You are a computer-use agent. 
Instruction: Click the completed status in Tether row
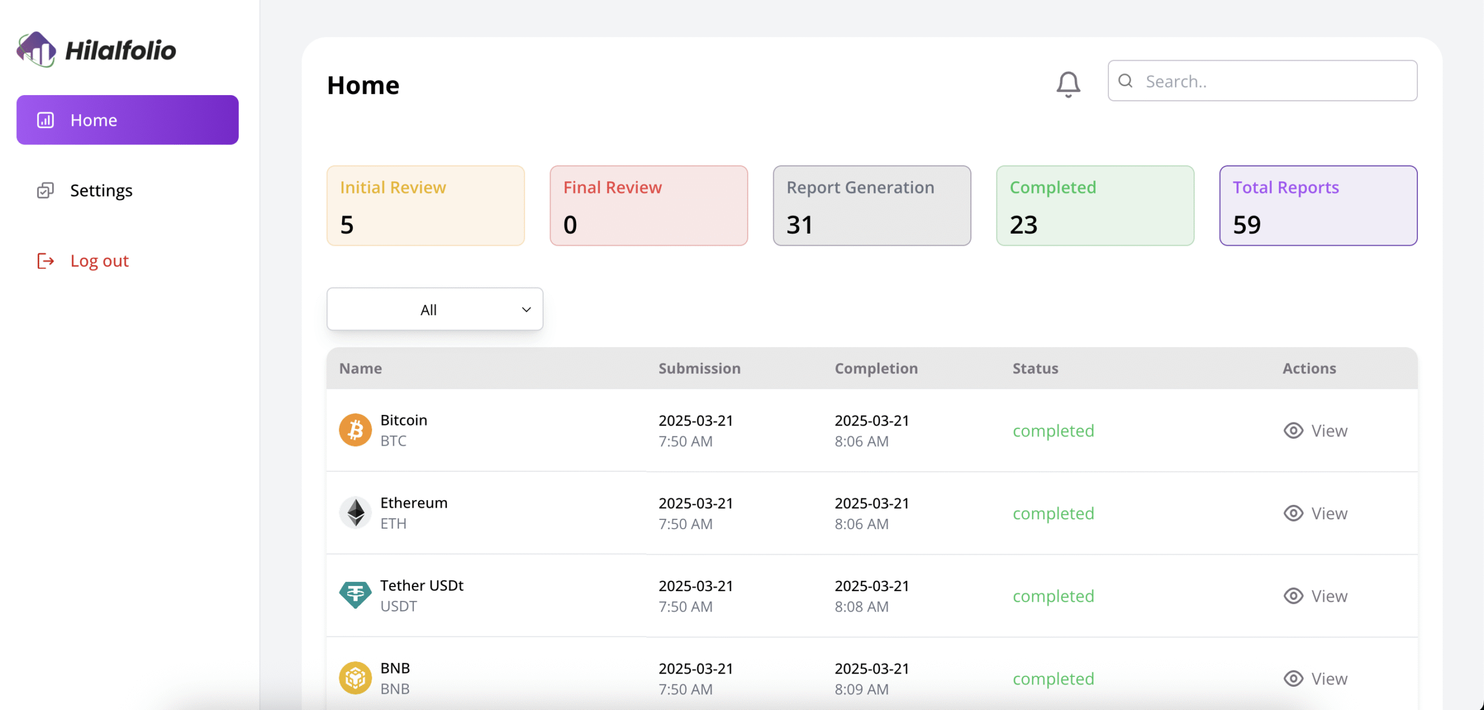coord(1053,596)
